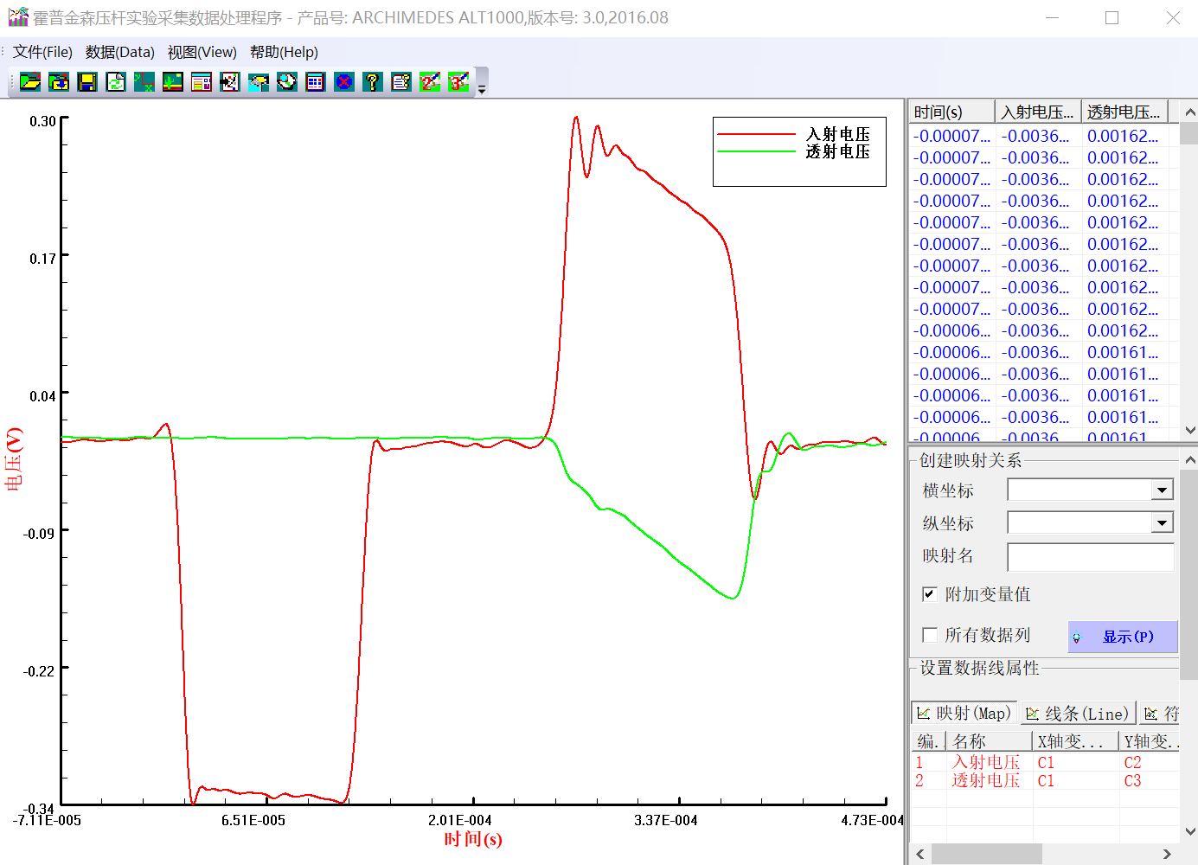
Task: Open the toolbar overflow options arrow
Action: (x=482, y=82)
